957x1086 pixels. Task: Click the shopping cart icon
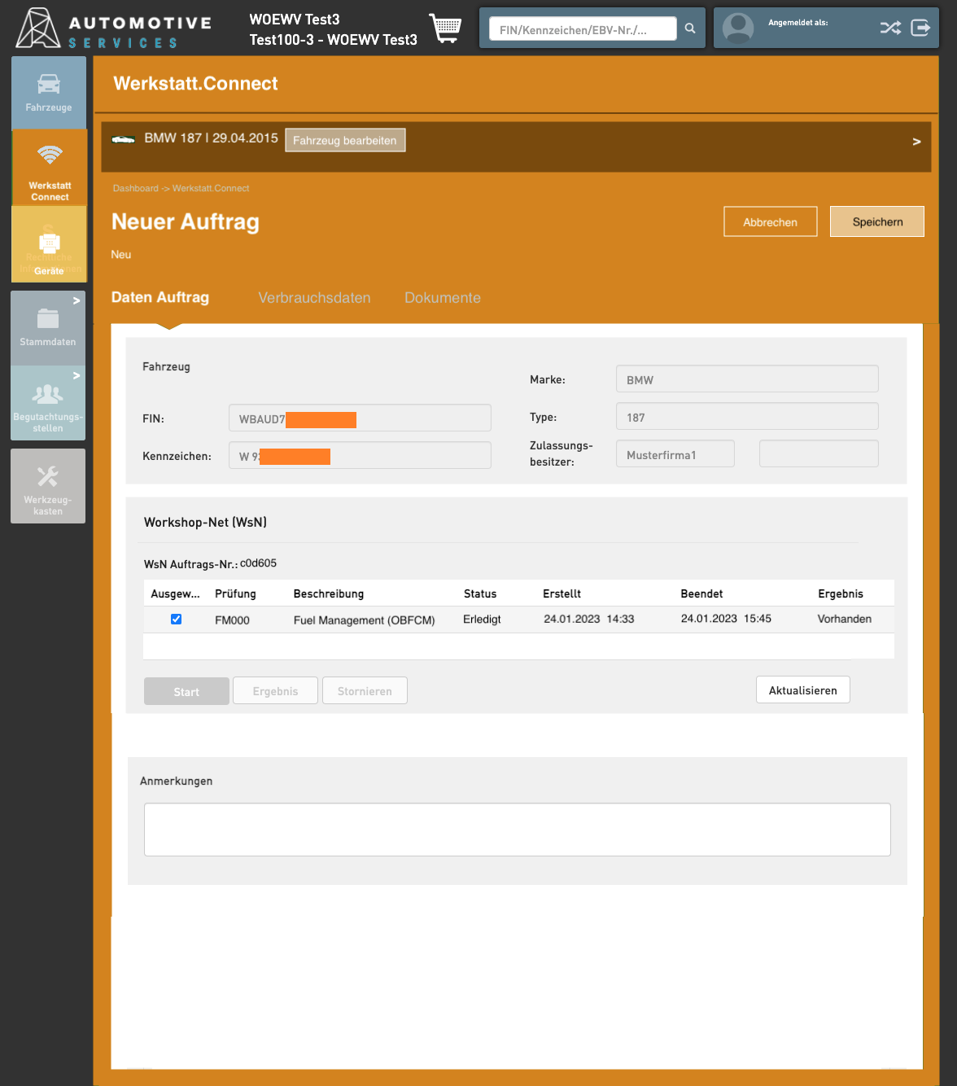click(x=445, y=28)
